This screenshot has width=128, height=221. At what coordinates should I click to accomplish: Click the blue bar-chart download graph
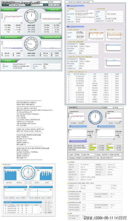(10, 175)
